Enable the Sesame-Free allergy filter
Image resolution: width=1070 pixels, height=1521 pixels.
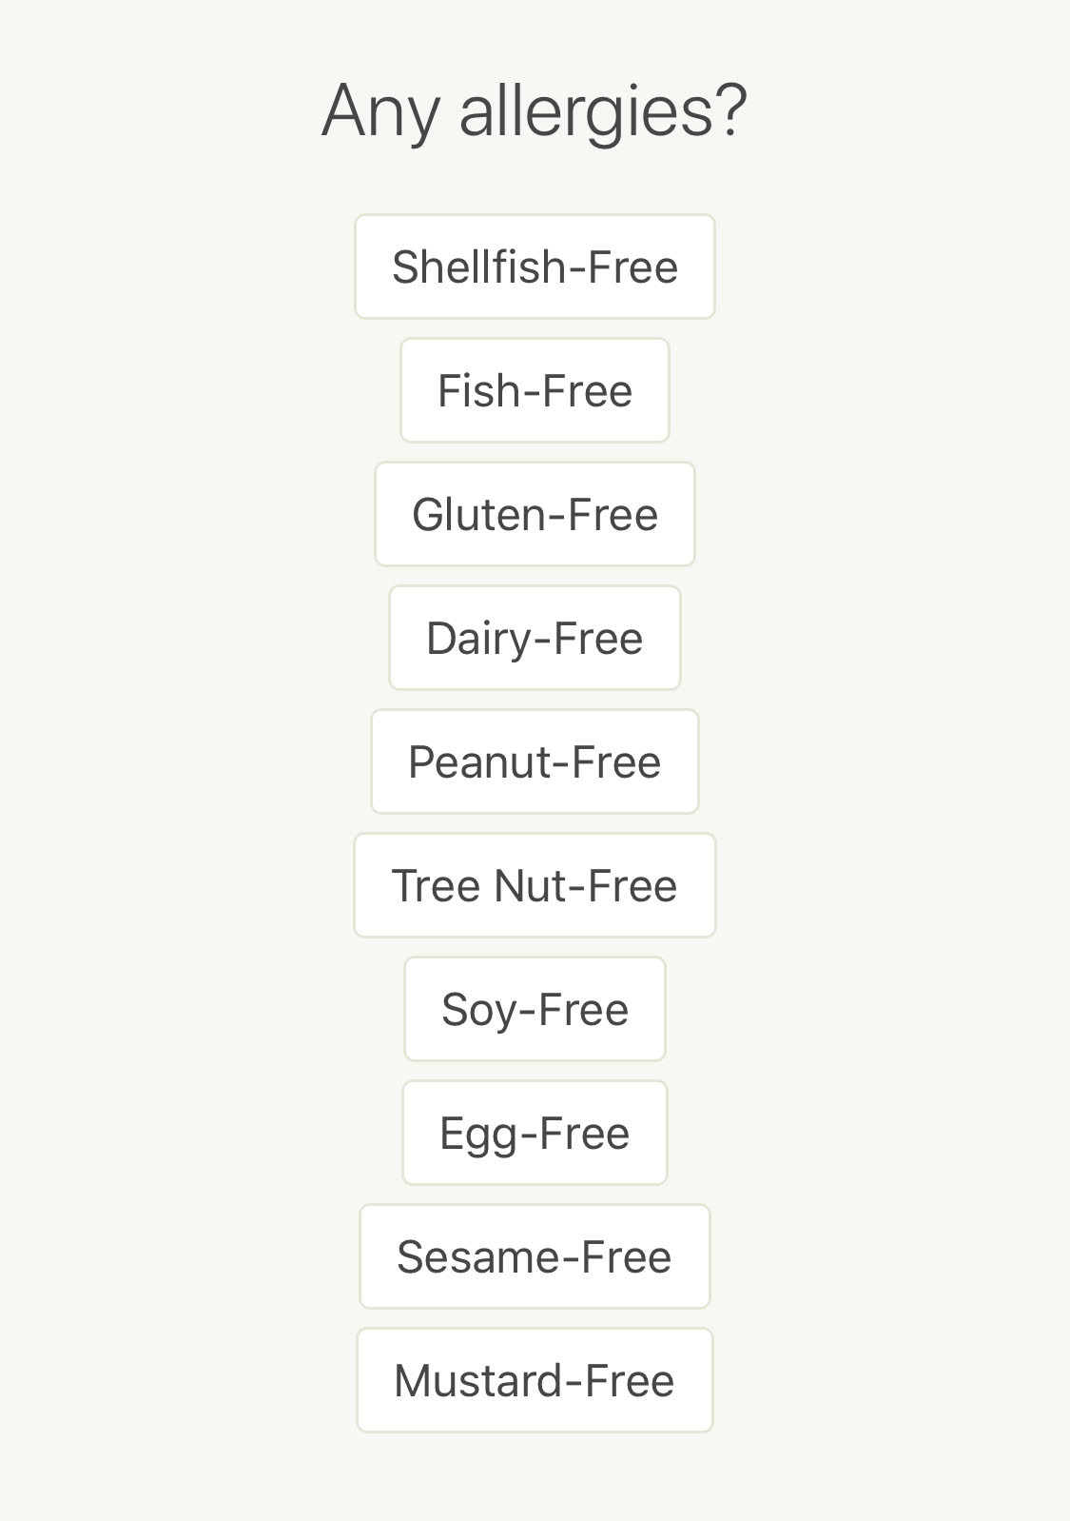[535, 1256]
